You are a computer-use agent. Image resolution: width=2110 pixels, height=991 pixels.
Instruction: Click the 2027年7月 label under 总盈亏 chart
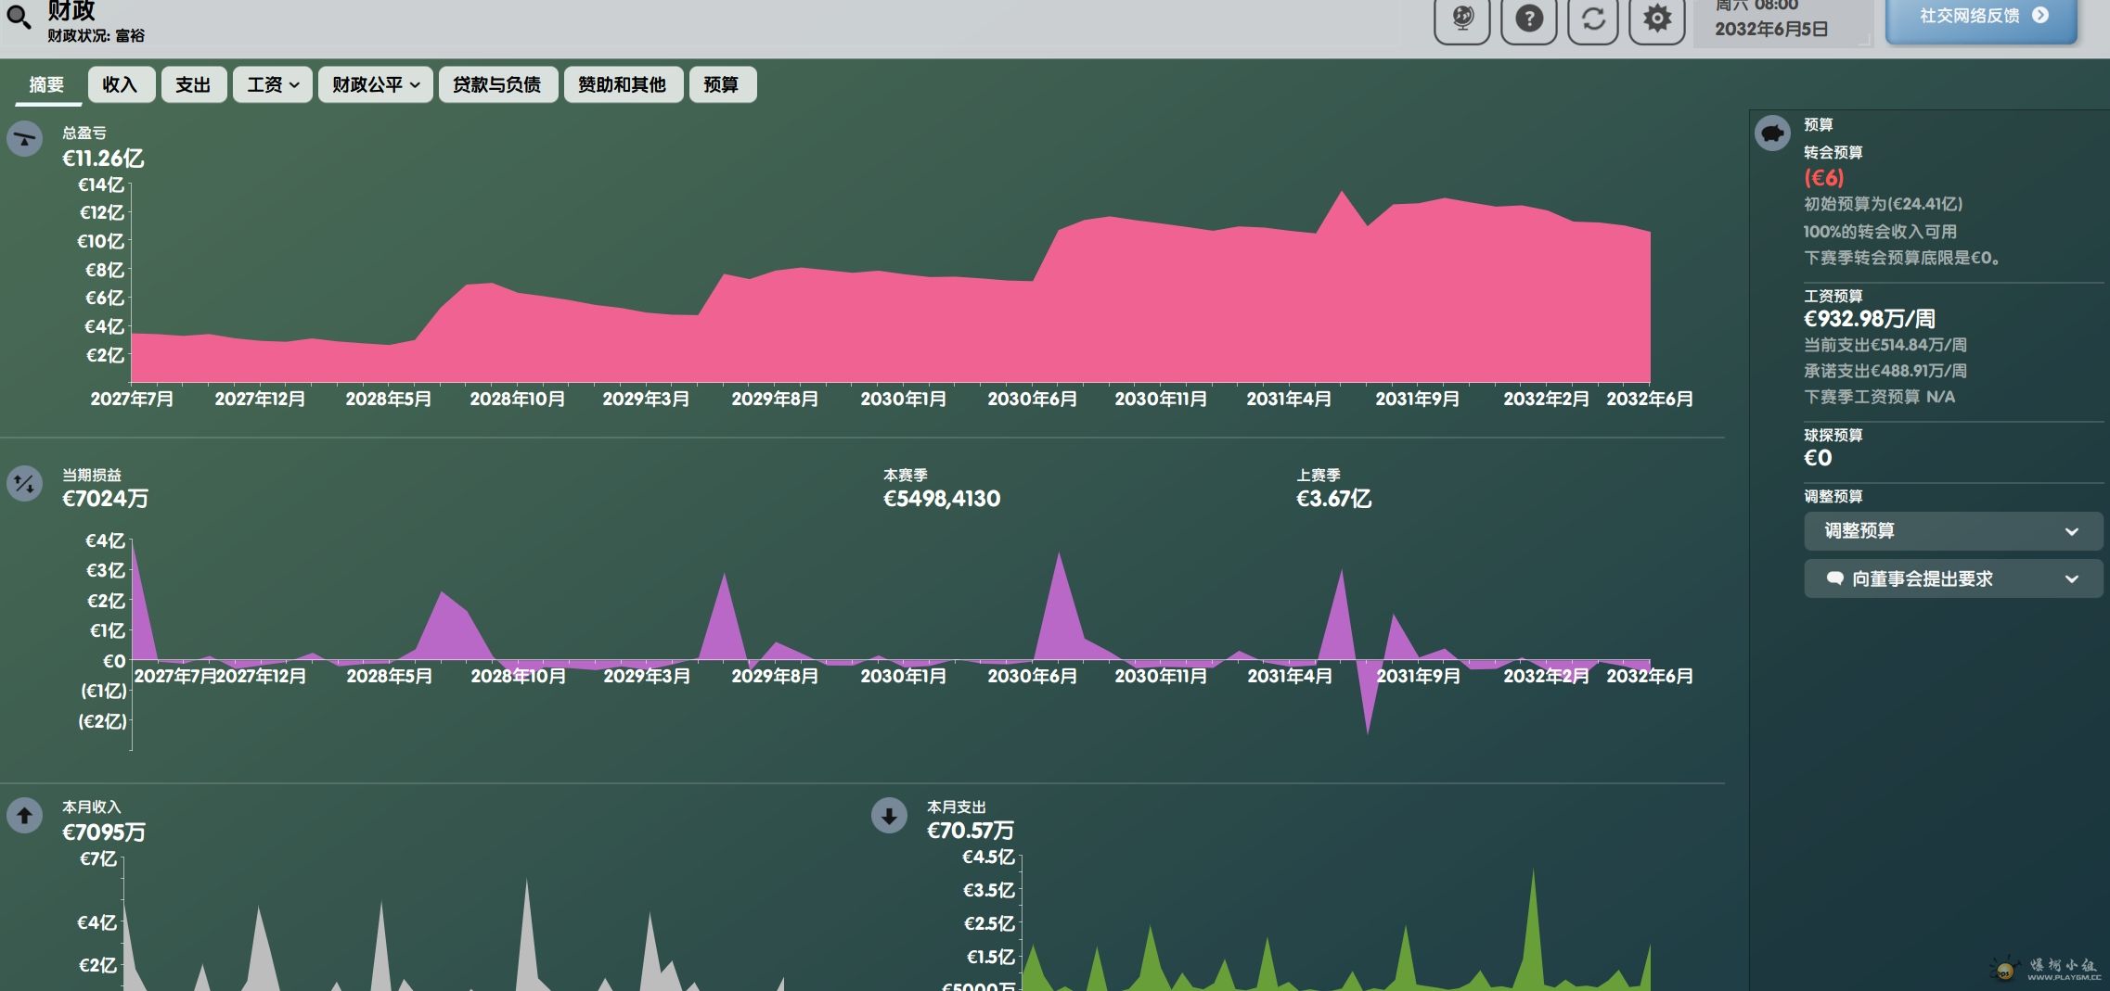pyautogui.click(x=132, y=399)
